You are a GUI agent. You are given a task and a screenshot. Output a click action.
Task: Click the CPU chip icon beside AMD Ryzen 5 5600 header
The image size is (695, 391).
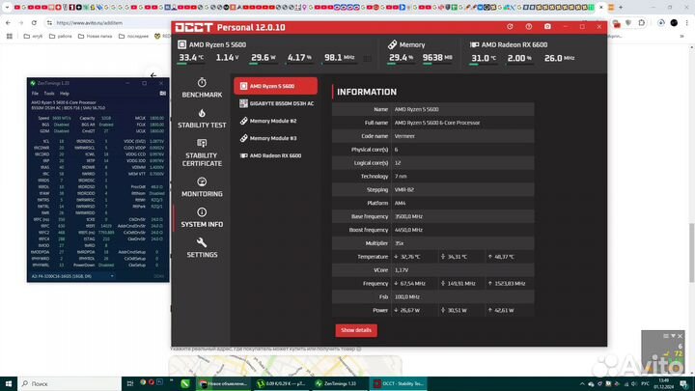pyautogui.click(x=181, y=44)
